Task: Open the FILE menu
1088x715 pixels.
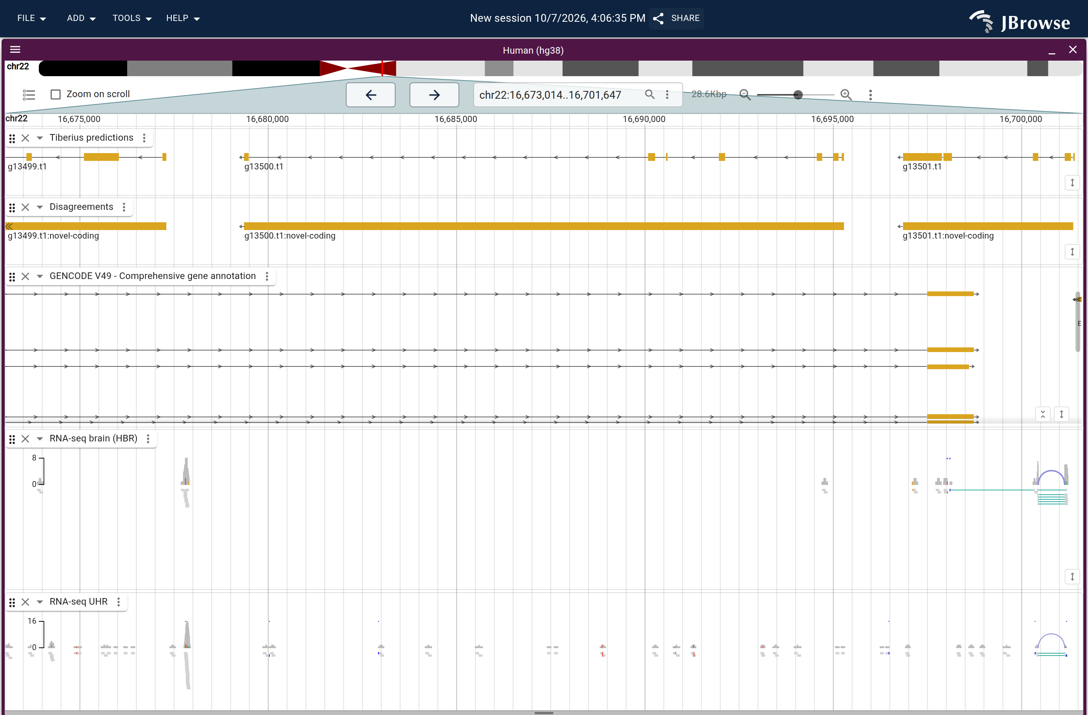Action: click(x=31, y=18)
